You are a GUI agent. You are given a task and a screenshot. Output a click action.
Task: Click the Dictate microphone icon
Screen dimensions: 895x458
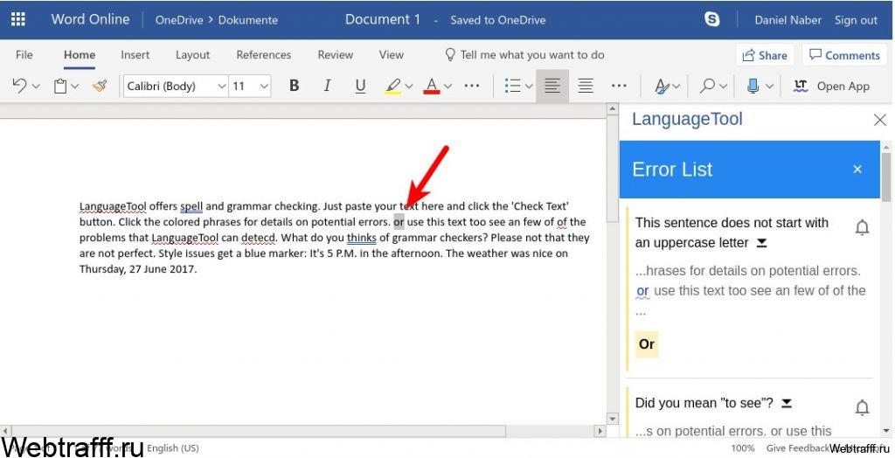[753, 87]
